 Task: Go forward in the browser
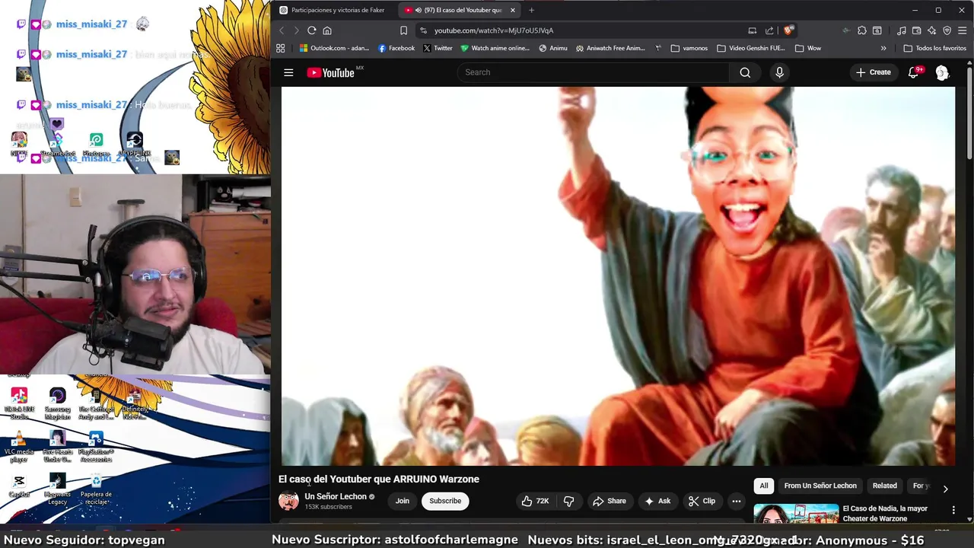coord(296,30)
